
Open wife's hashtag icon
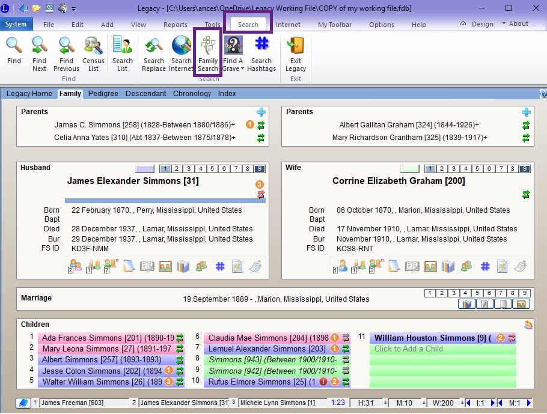(485, 267)
